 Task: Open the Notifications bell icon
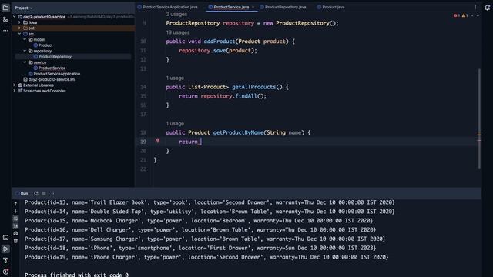[x=487, y=8]
